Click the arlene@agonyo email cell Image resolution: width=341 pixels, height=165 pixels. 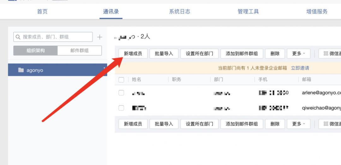tap(321, 93)
